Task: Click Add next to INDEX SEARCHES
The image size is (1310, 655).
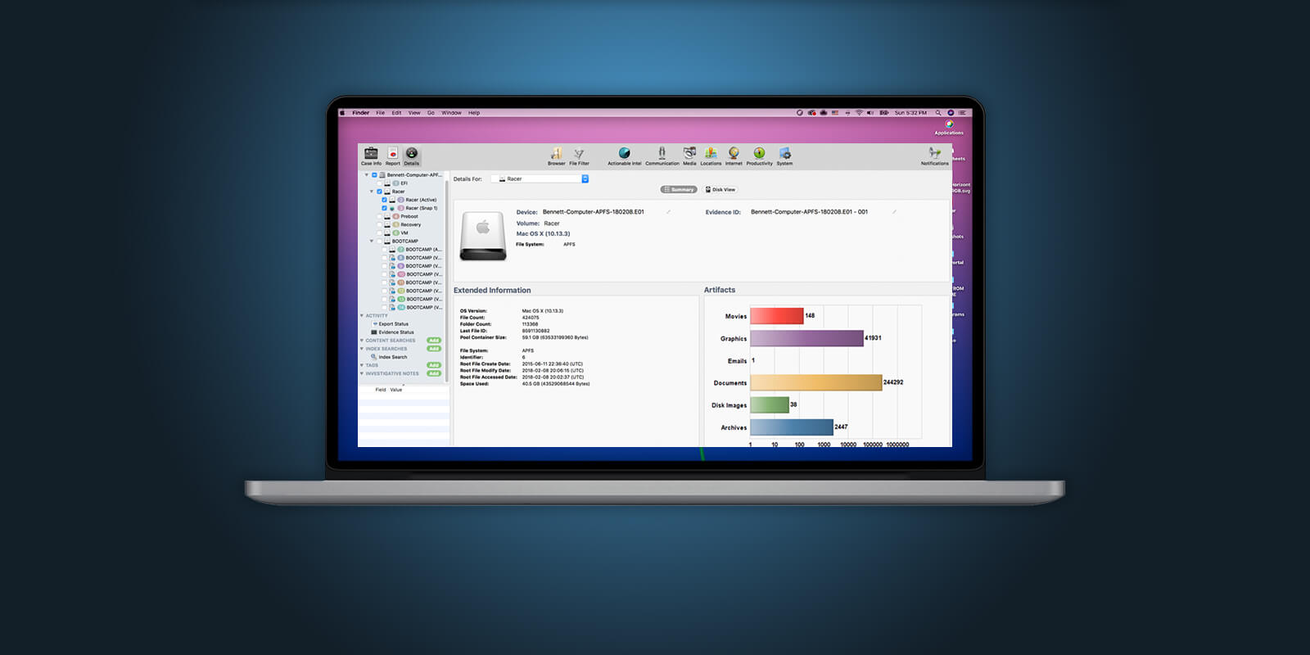Action: tap(434, 349)
